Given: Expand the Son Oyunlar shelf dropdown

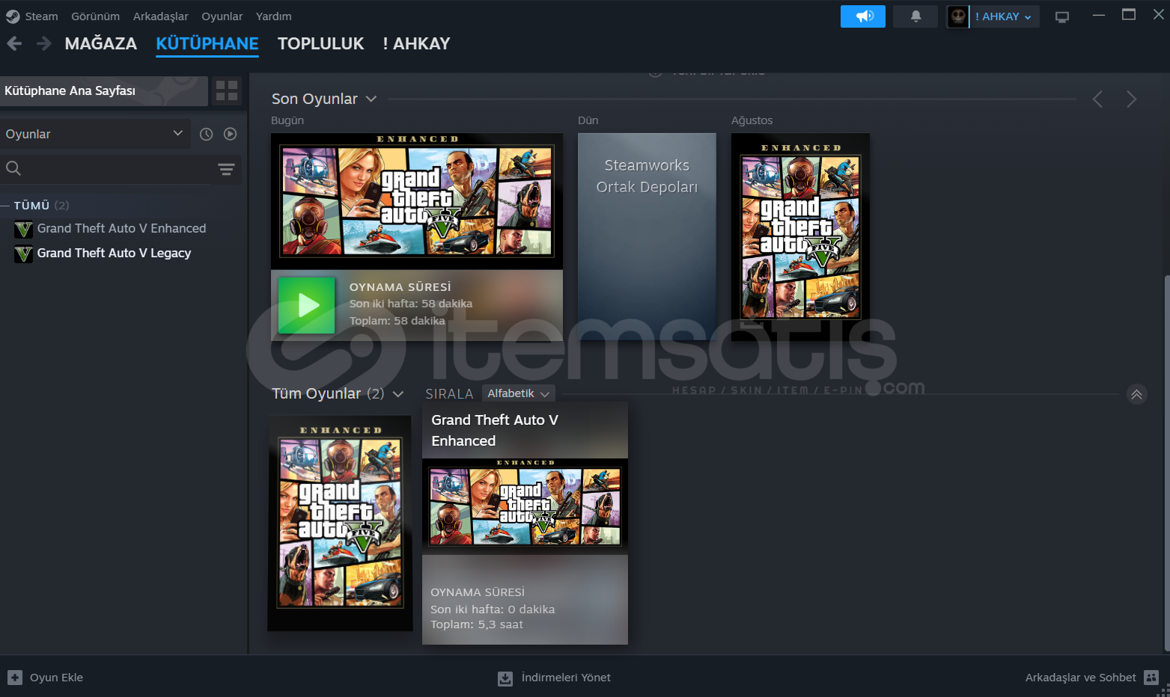Looking at the screenshot, I should tap(371, 99).
